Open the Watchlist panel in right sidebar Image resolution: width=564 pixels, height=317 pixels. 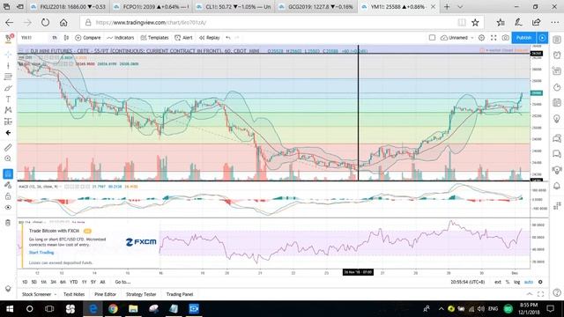coord(557,40)
